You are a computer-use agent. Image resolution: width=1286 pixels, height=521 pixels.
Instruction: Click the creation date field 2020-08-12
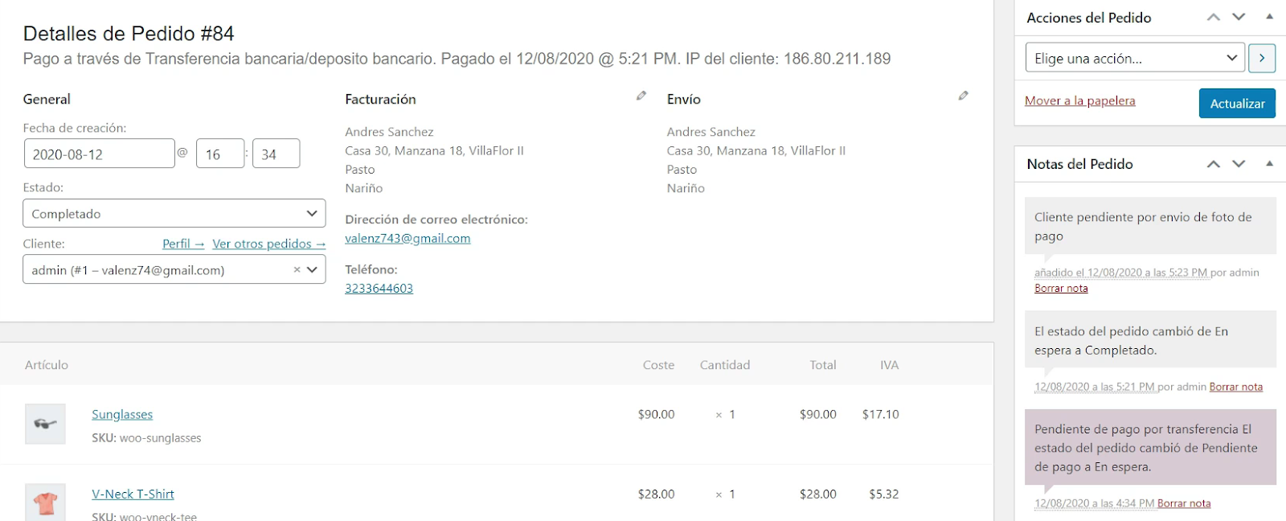(x=100, y=154)
